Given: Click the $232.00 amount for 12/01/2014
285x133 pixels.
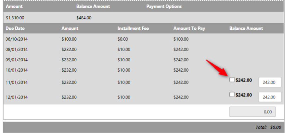Looking at the screenshot, I should tap(69, 97).
